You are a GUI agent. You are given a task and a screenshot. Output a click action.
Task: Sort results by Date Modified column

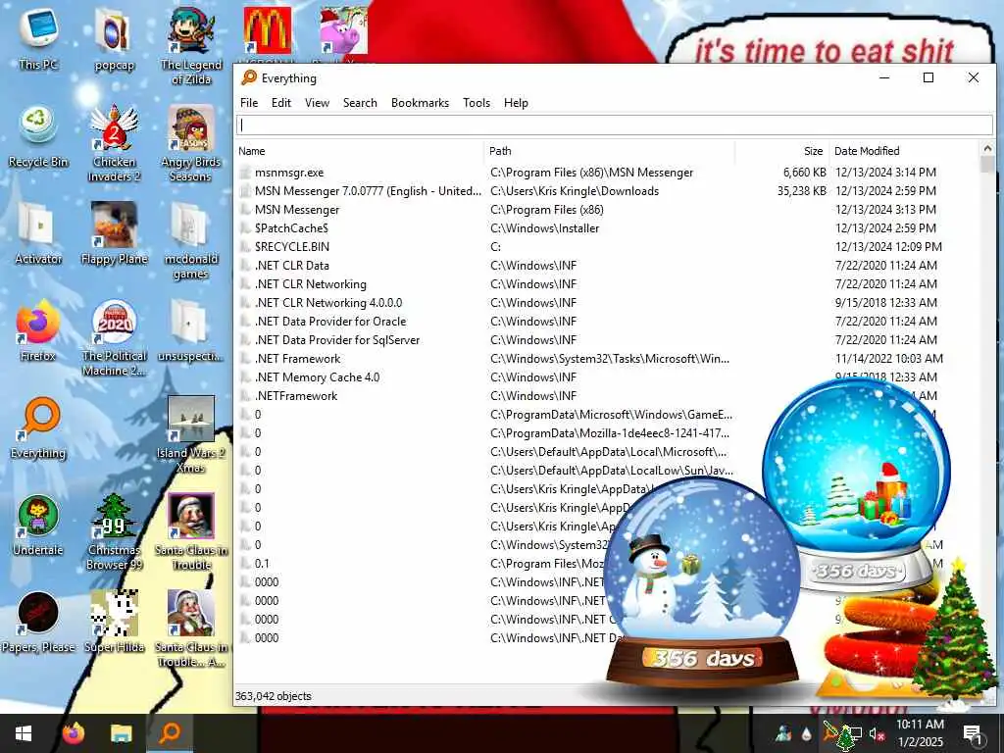pyautogui.click(x=904, y=151)
